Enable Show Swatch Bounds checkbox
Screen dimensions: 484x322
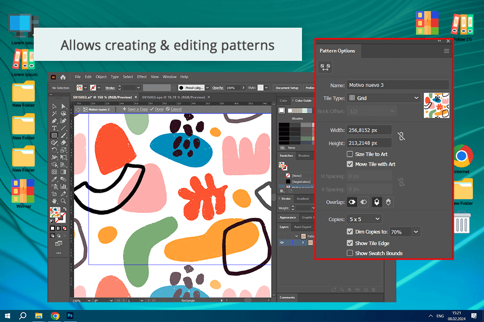[350, 253]
